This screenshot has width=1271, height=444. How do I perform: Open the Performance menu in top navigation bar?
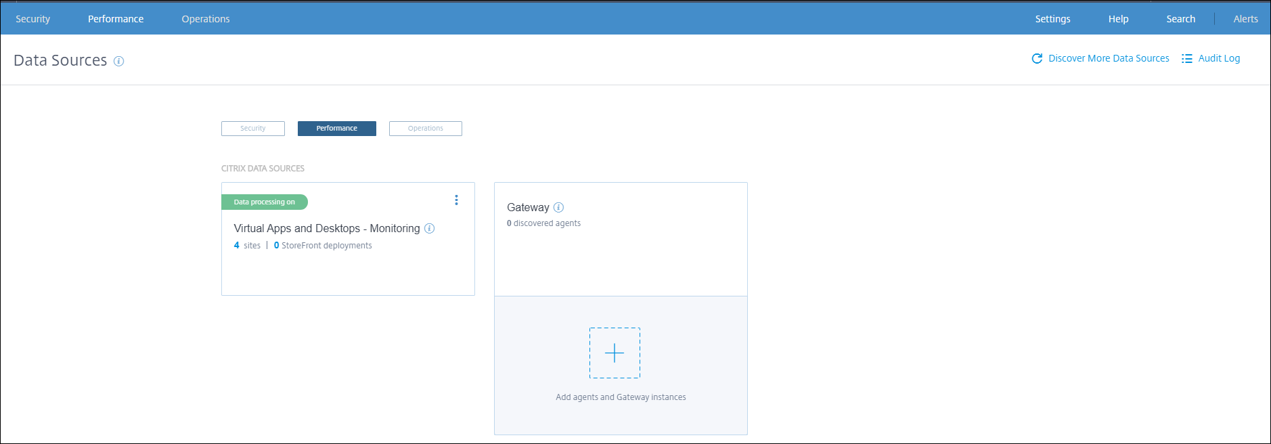(x=116, y=19)
